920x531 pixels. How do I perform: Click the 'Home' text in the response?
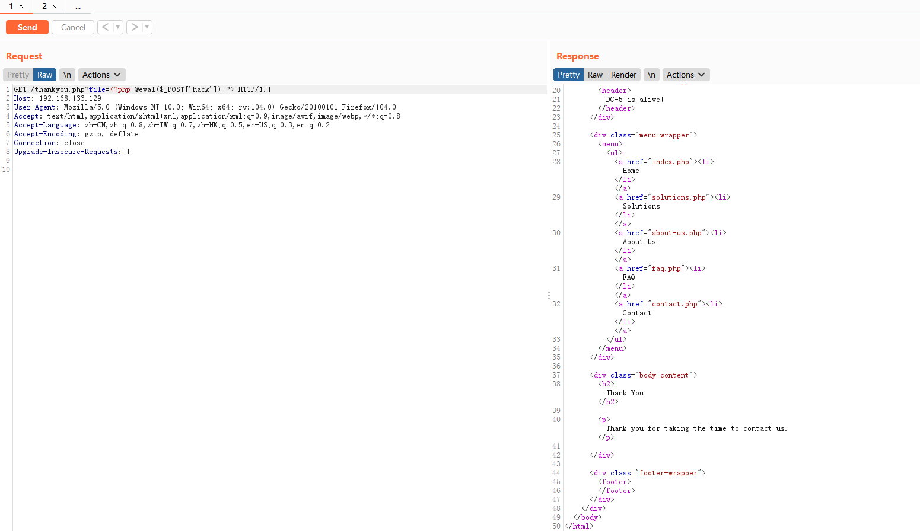pos(631,171)
